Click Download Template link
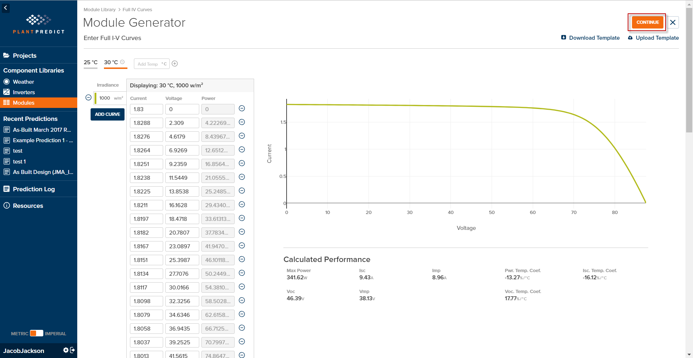The height and width of the screenshot is (358, 693). click(x=590, y=38)
